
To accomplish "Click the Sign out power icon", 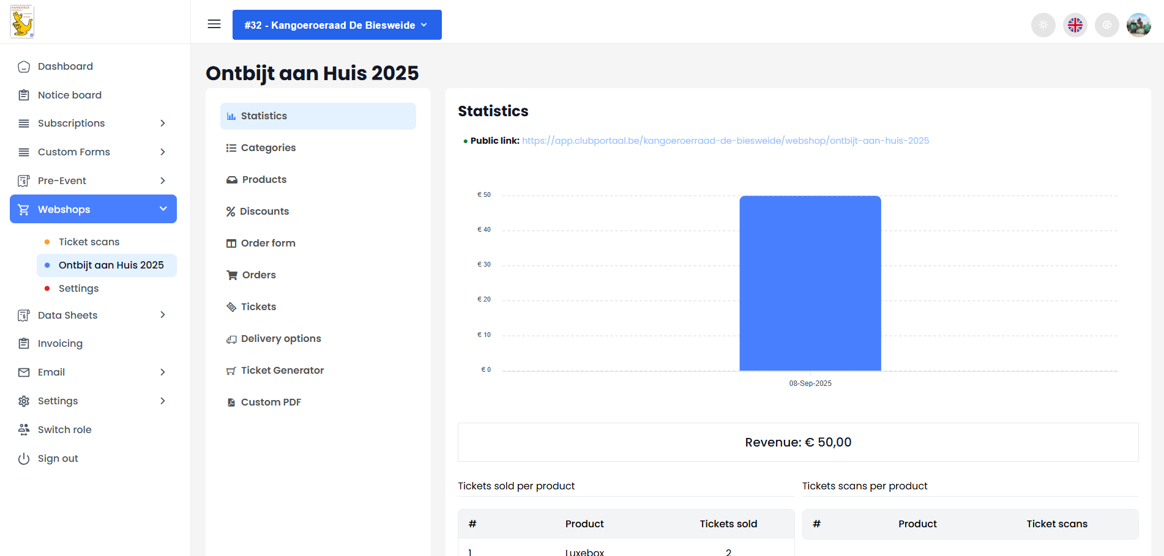I will tap(24, 459).
